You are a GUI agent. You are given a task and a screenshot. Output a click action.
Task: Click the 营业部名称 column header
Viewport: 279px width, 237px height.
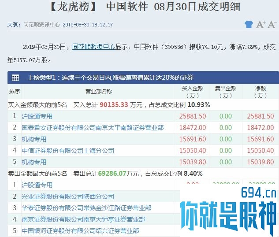click(99, 92)
